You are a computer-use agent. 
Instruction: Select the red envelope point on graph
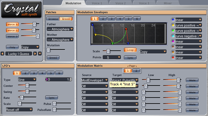126,29
